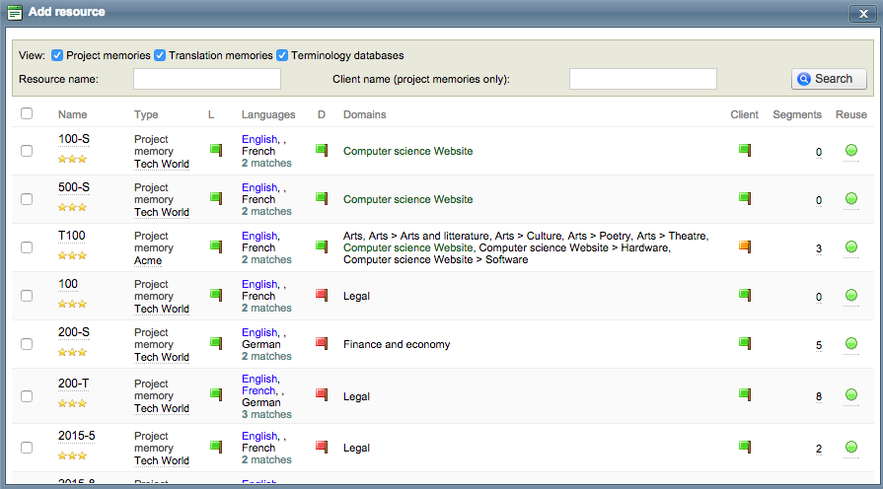Click the green reuse circle for 200-T
Screen dimensions: 883x489
pos(851,395)
